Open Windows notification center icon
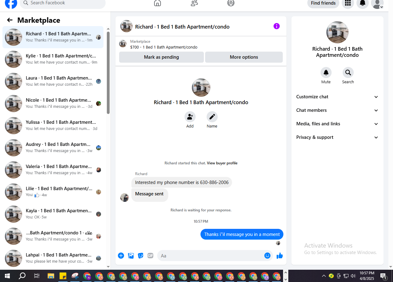393x282 pixels. [x=383, y=276]
